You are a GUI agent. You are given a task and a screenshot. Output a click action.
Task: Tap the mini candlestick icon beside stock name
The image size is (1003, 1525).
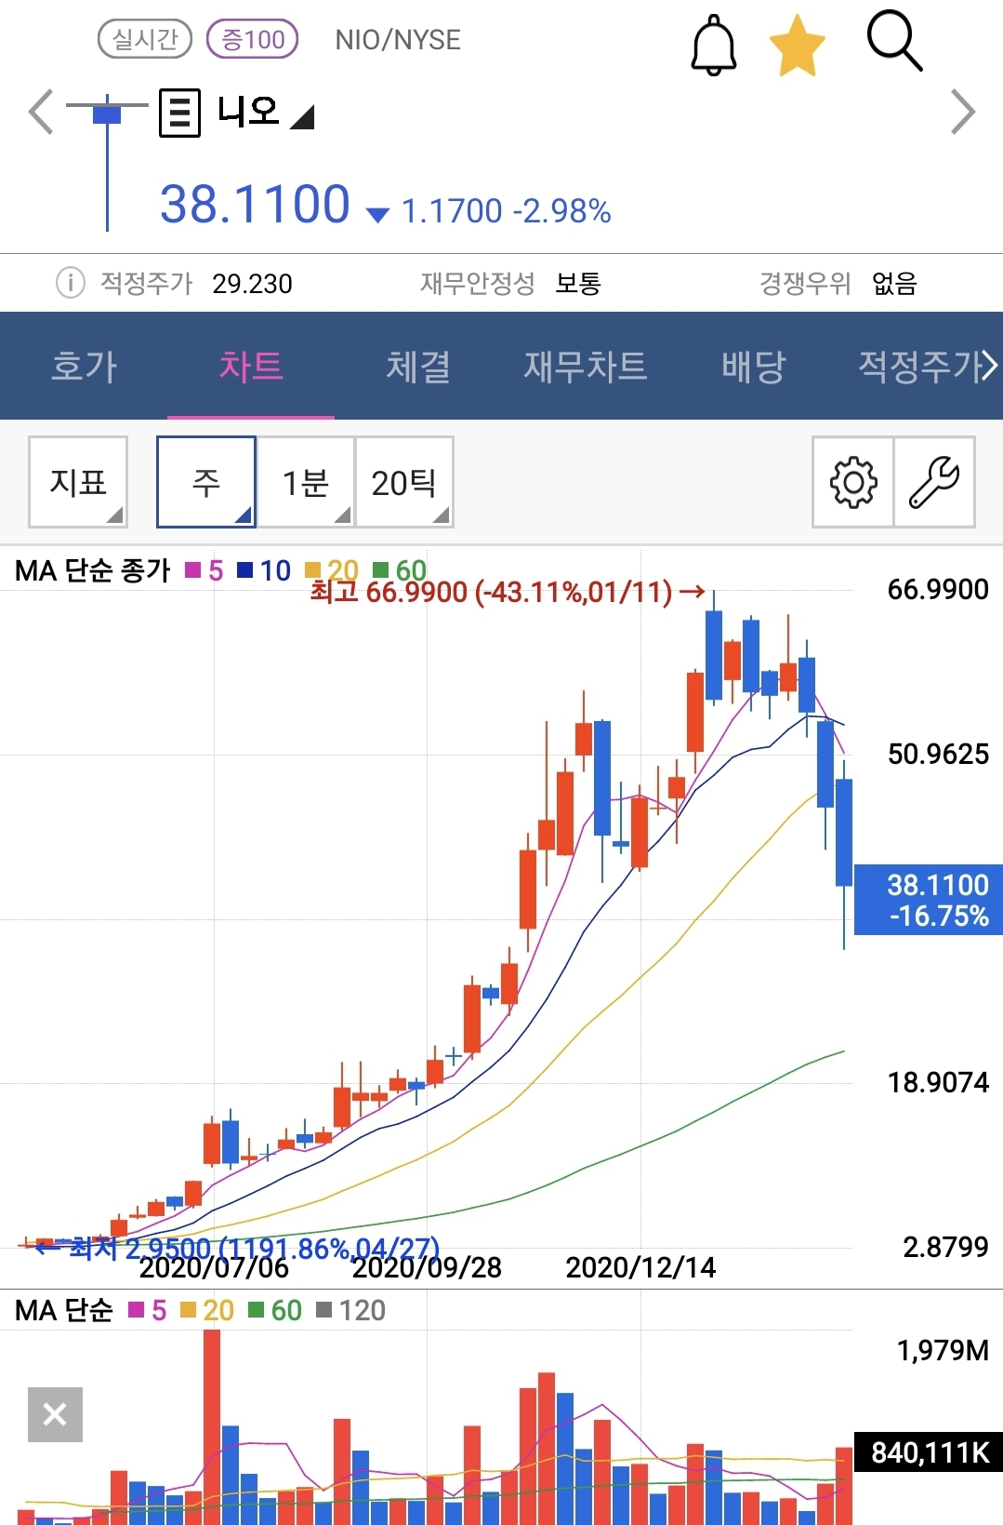[x=107, y=160]
